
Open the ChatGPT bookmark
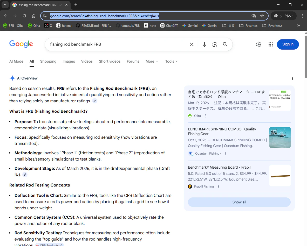(x=169, y=25)
